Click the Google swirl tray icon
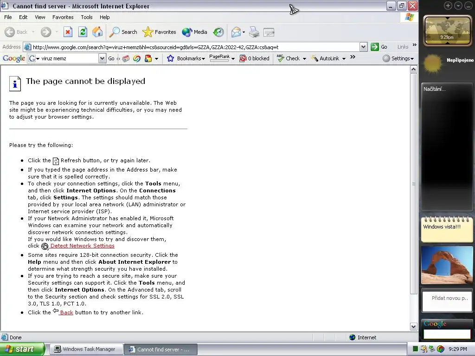The height and width of the screenshot is (356, 475). click(441, 349)
